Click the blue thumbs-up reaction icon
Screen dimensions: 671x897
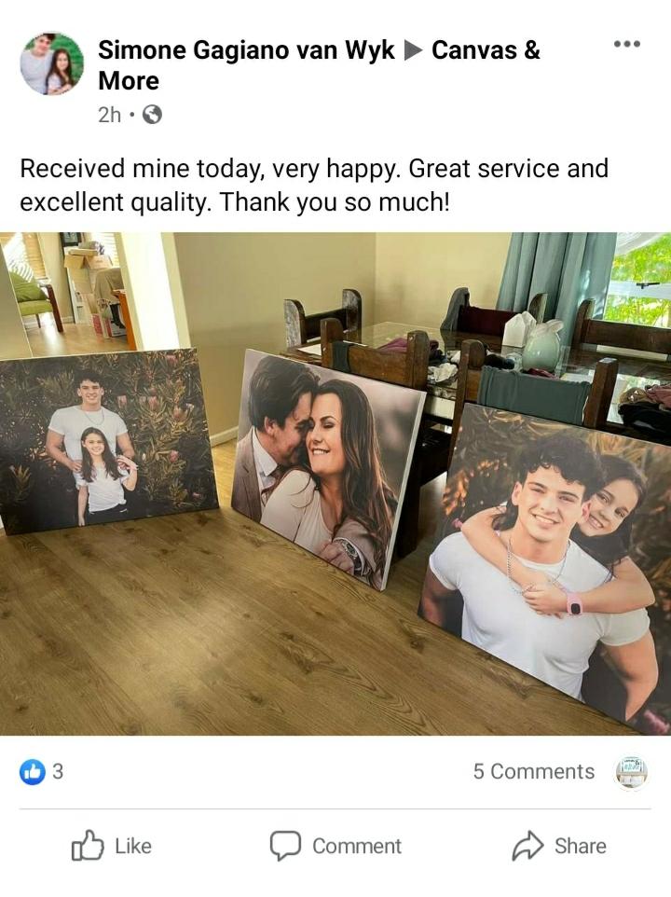33,772
